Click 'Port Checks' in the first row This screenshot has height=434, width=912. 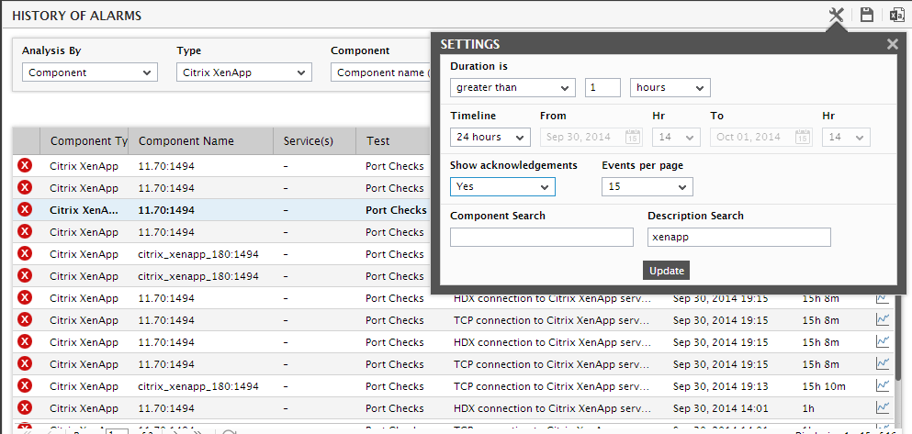(395, 166)
